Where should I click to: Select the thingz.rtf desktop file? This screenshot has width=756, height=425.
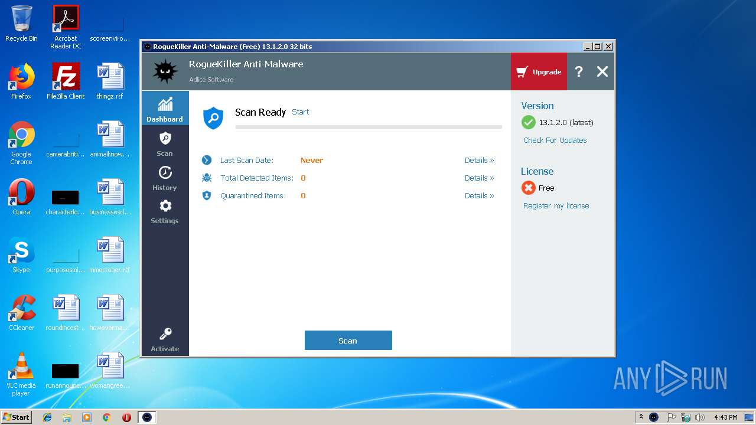coord(110,81)
